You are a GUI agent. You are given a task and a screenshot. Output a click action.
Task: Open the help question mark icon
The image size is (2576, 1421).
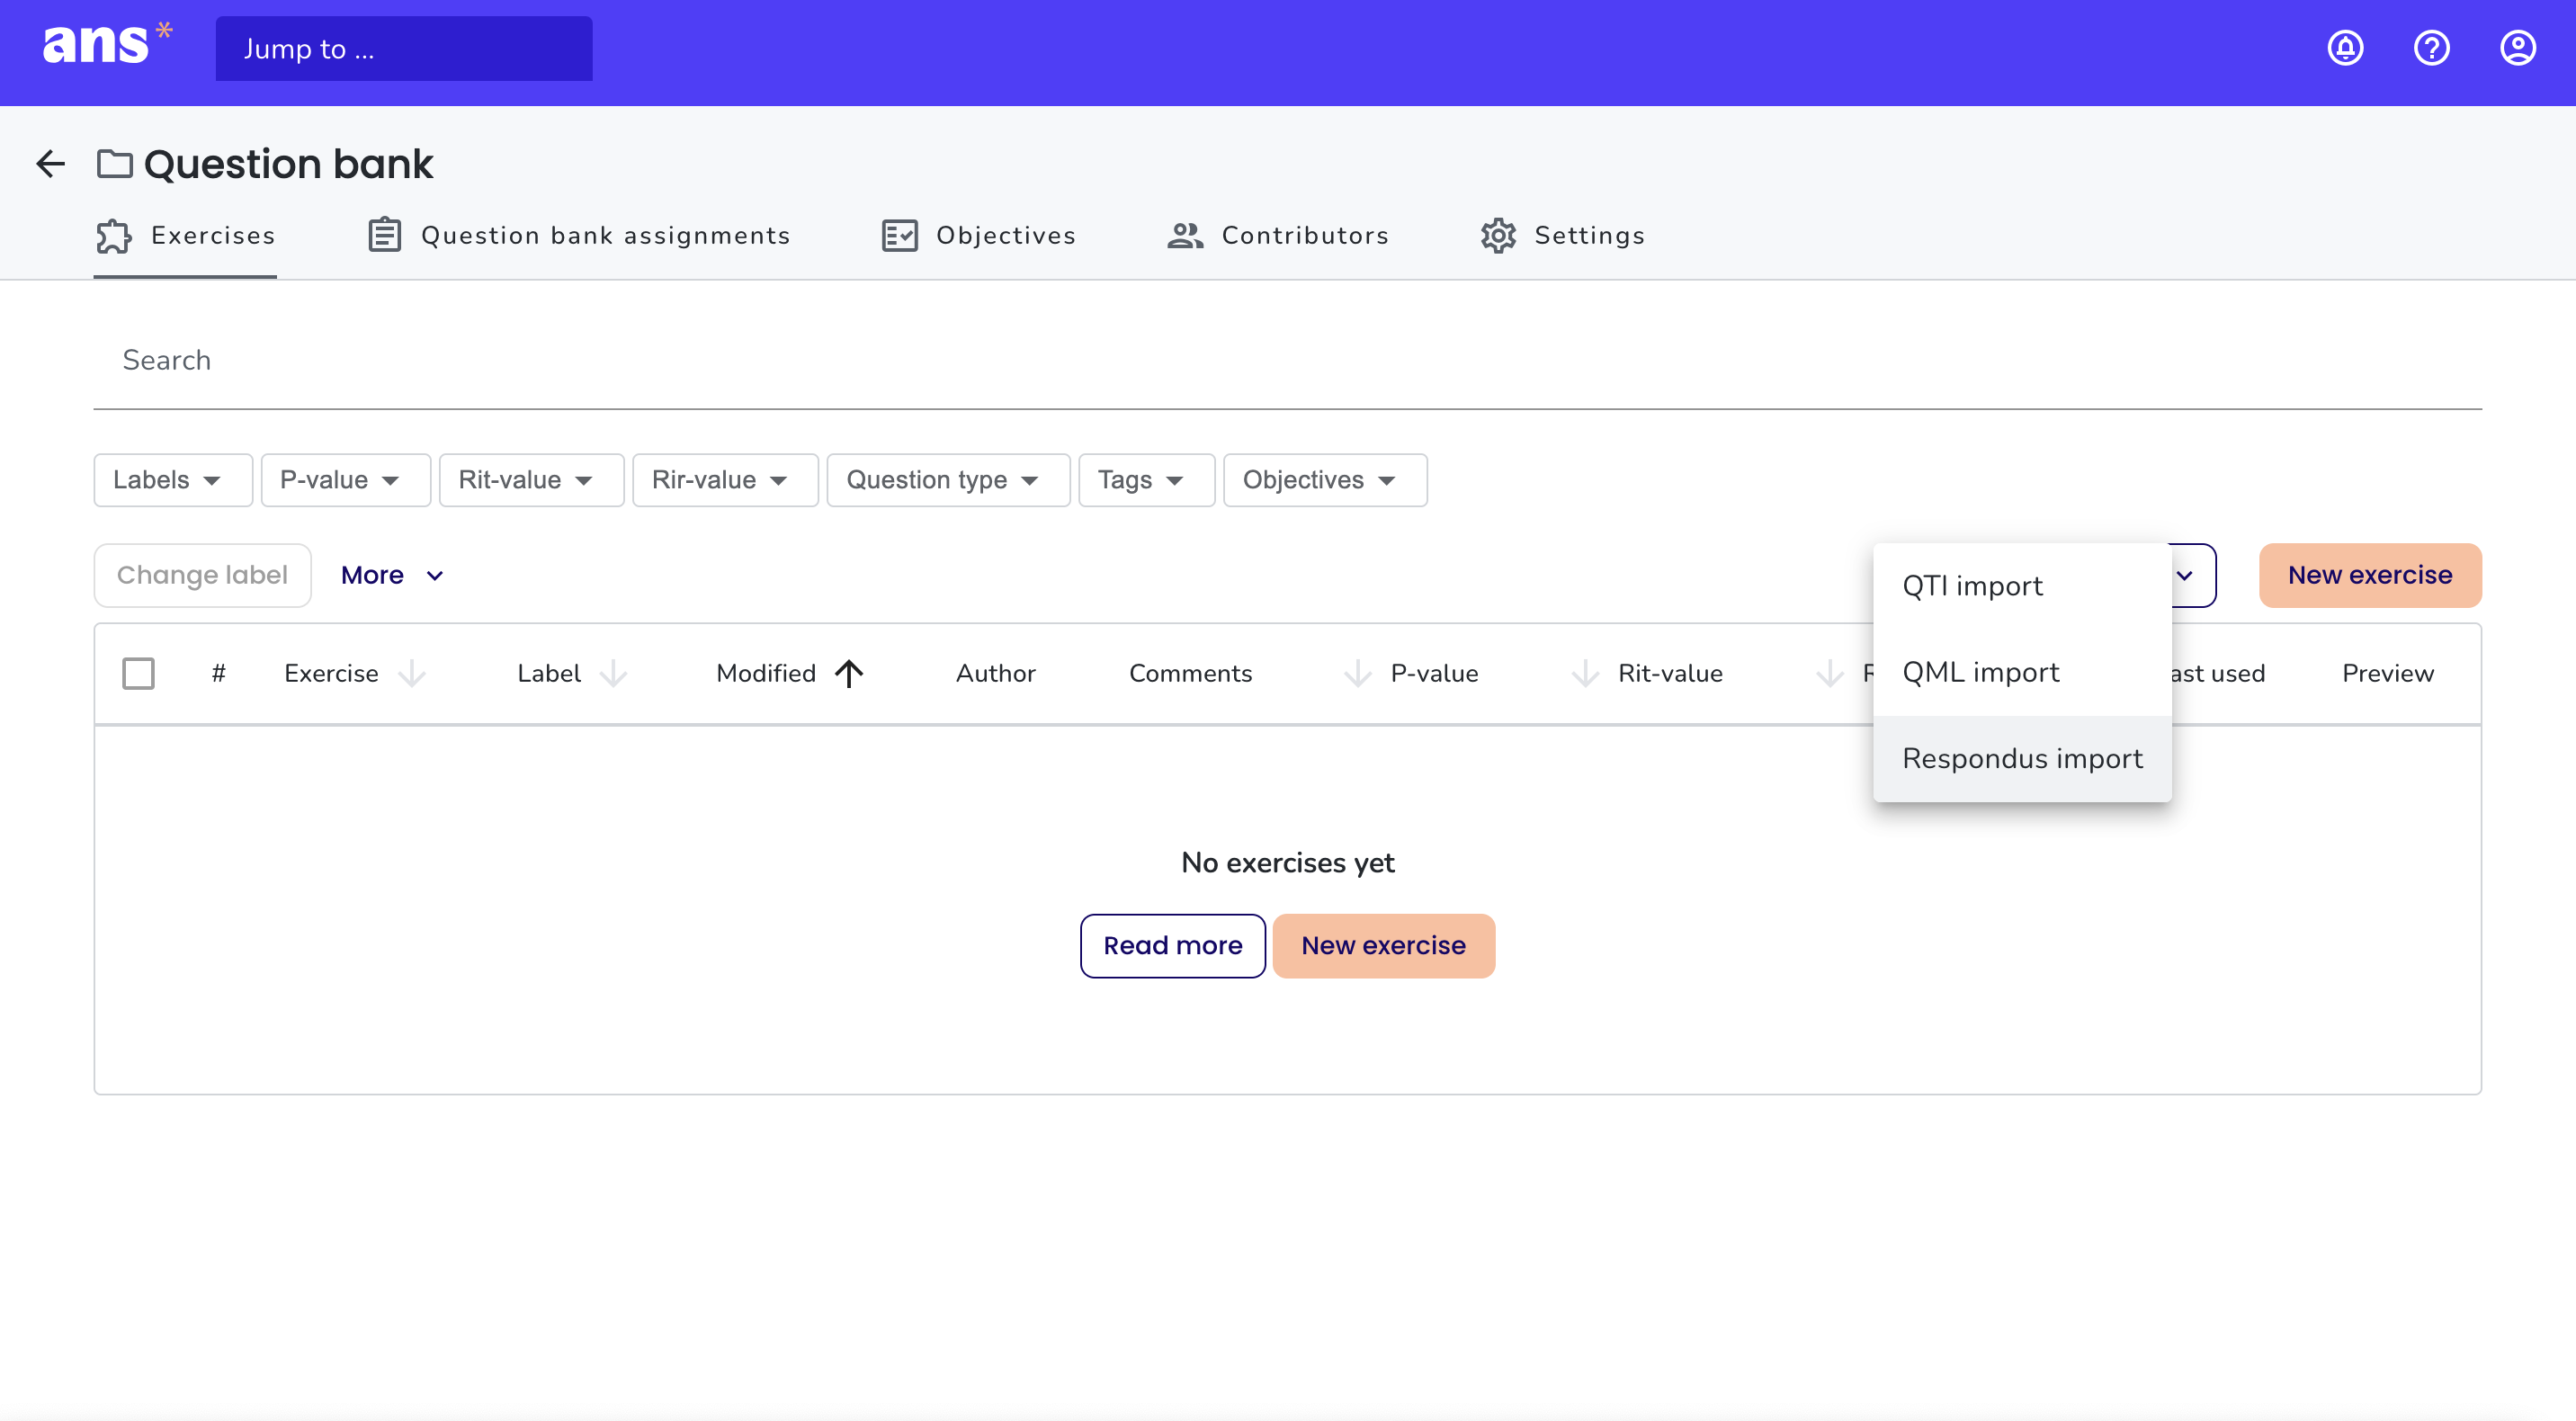point(2431,48)
